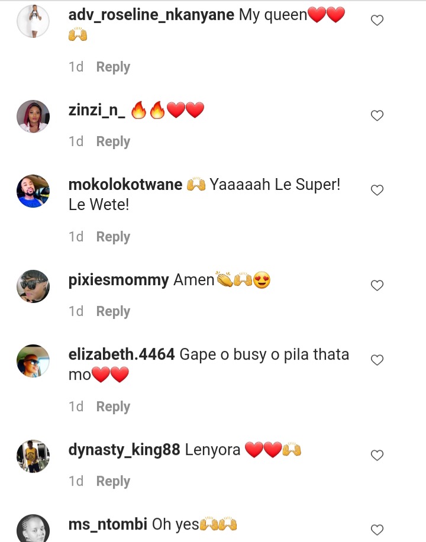This screenshot has height=542, width=426.
Task: Tap heart icon beside dynasty_king88 comment
Action: [377, 455]
